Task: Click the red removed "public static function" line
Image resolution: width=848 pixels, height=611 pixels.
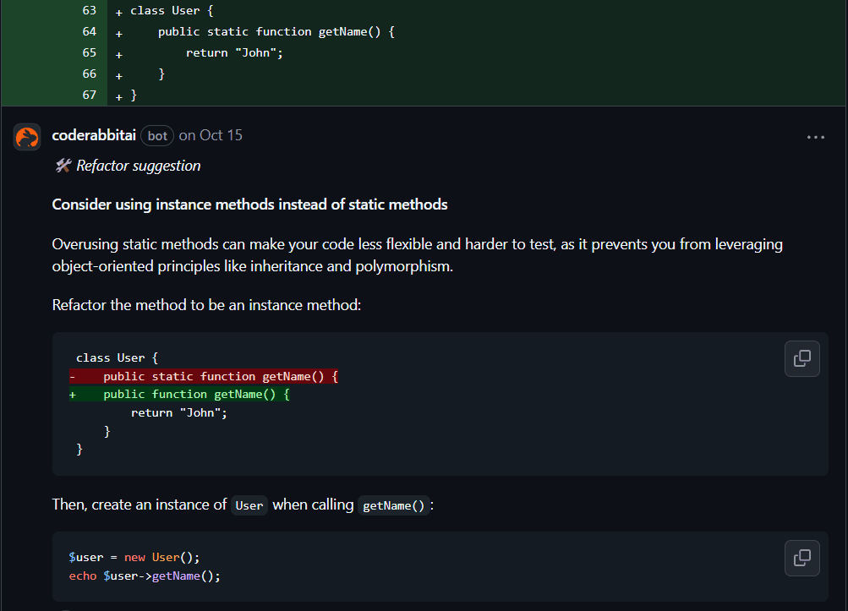Action: tap(220, 376)
